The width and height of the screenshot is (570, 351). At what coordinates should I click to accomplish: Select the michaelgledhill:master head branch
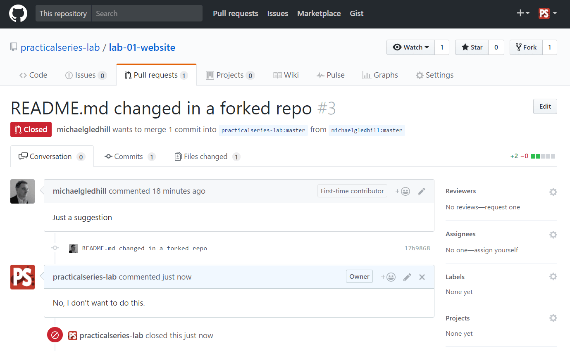tap(367, 130)
